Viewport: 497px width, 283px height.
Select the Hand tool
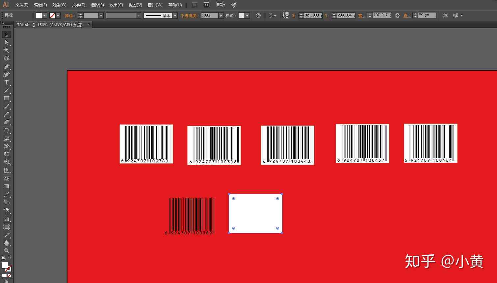6,243
